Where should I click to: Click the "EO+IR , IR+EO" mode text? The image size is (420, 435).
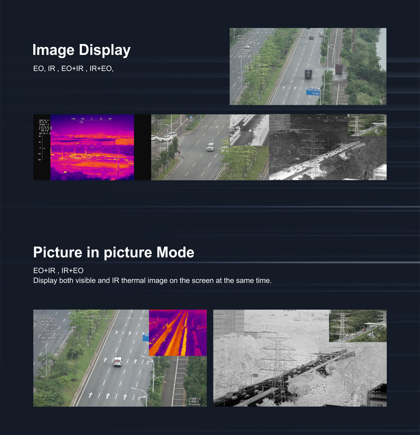pos(58,271)
